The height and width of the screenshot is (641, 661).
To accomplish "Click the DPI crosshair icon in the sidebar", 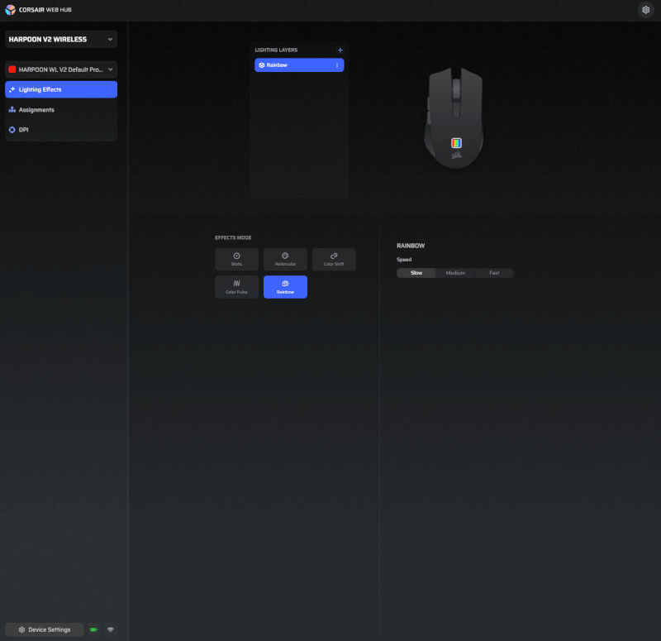I will pyautogui.click(x=12, y=130).
